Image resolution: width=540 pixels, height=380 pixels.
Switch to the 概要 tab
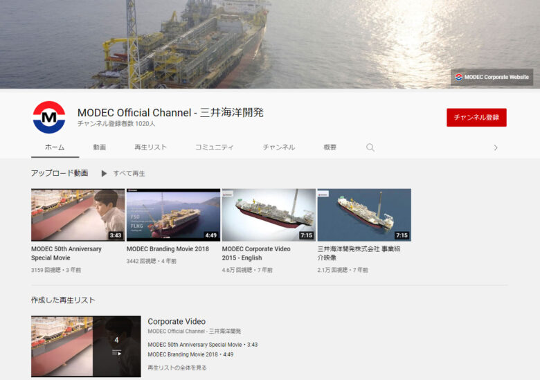pyautogui.click(x=330, y=147)
